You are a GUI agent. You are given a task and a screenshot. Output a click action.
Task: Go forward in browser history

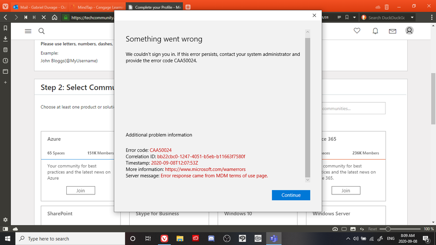(16, 17)
